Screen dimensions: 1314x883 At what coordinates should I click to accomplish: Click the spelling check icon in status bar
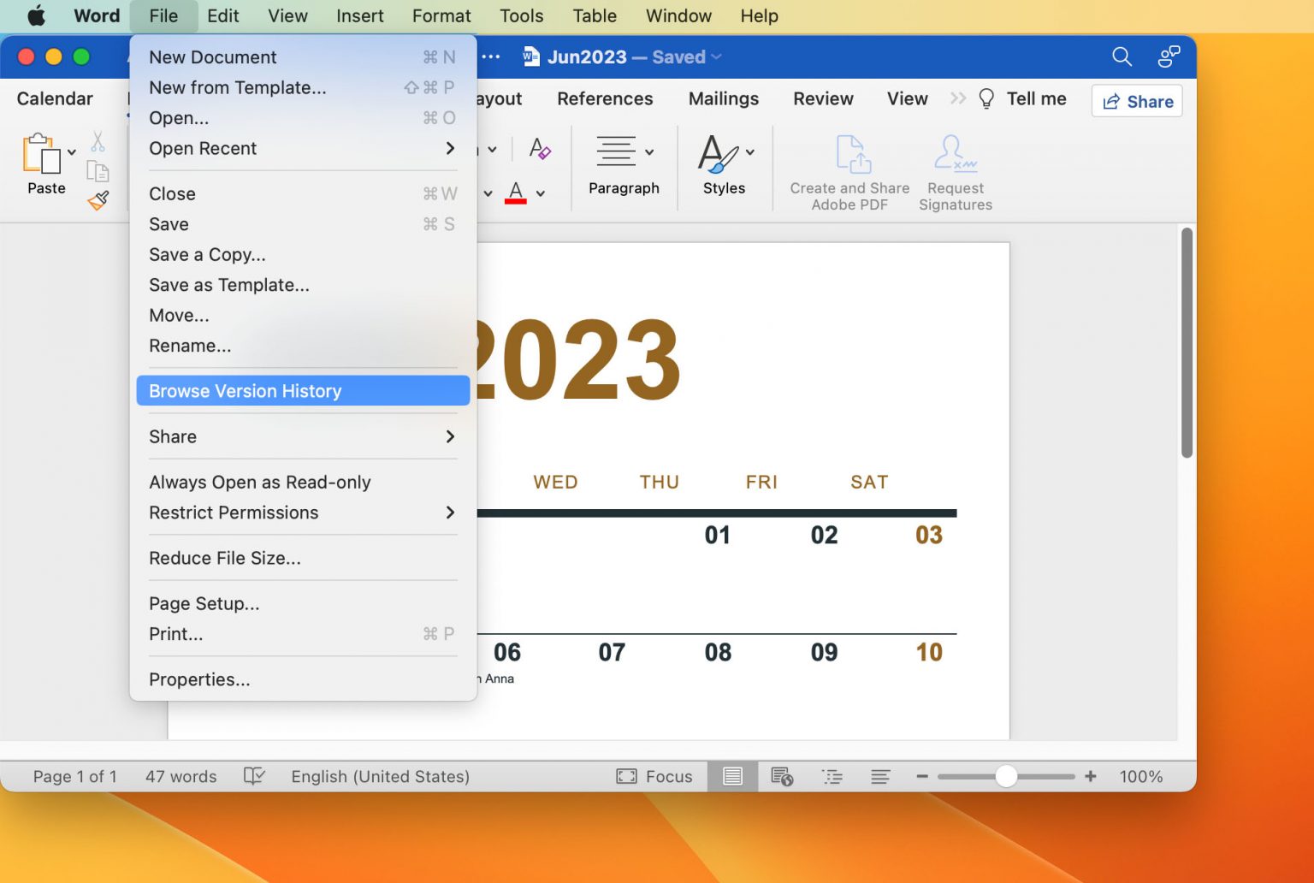pos(254,776)
